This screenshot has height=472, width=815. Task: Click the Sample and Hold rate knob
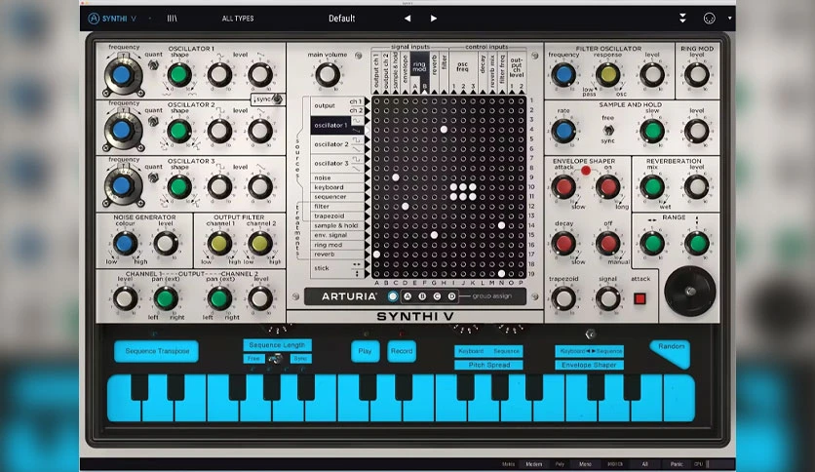point(563,131)
